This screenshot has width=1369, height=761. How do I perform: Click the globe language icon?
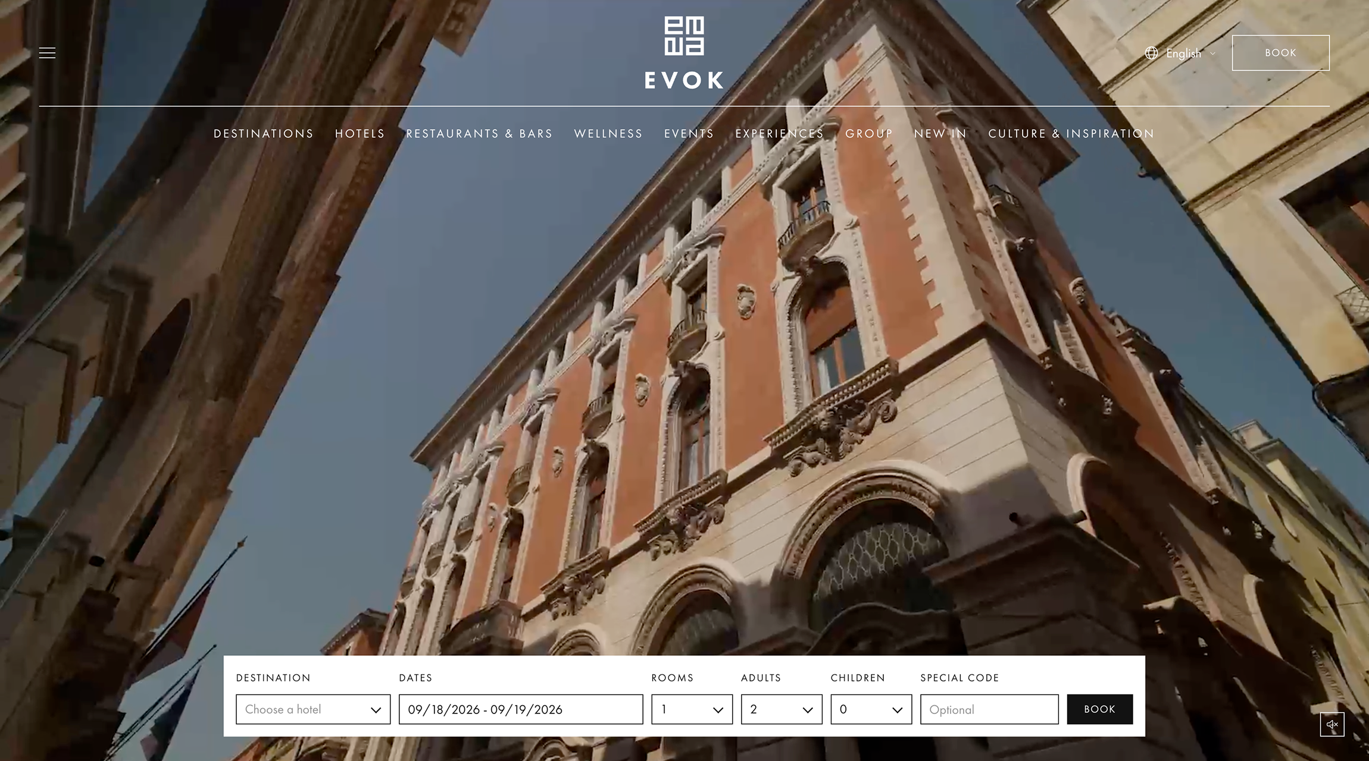1152,53
